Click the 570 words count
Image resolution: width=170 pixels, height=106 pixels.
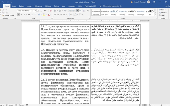coord(9,105)
